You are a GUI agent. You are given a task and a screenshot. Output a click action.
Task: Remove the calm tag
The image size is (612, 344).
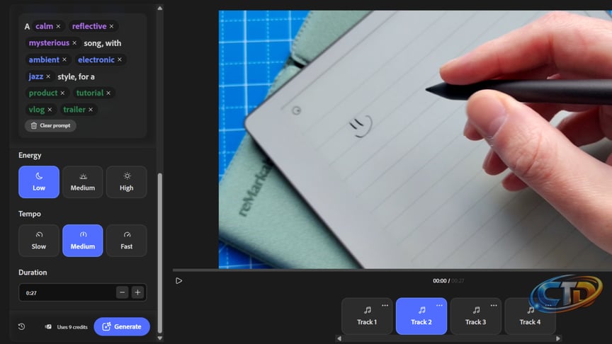coord(58,26)
